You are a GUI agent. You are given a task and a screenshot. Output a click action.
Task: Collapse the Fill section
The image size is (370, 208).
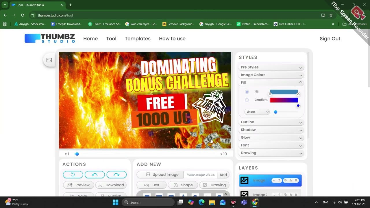coord(271,82)
